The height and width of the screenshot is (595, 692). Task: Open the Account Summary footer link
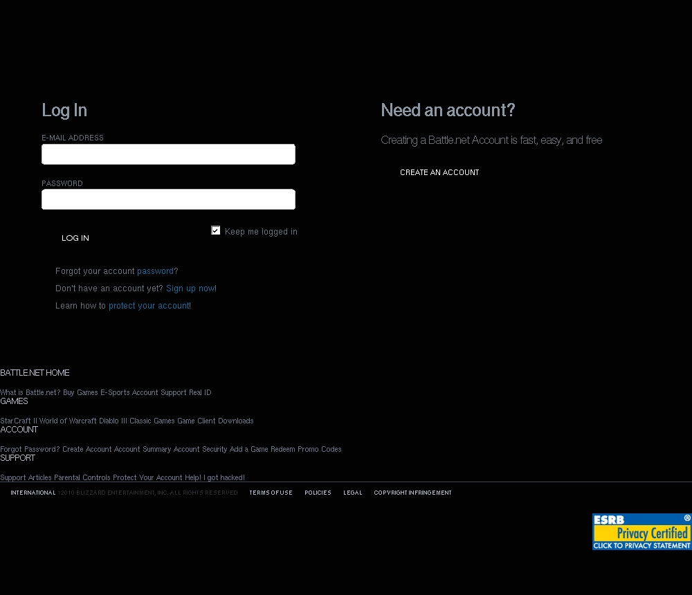[143, 449]
